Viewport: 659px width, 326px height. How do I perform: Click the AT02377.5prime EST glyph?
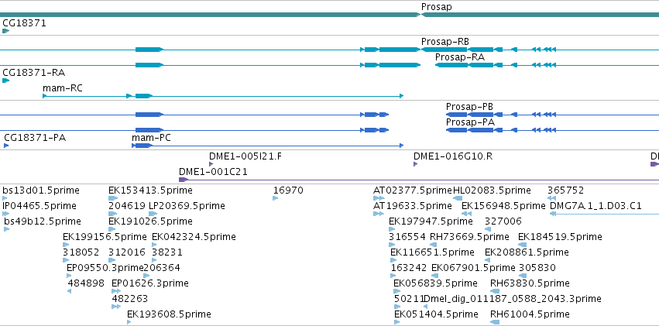tap(379, 198)
